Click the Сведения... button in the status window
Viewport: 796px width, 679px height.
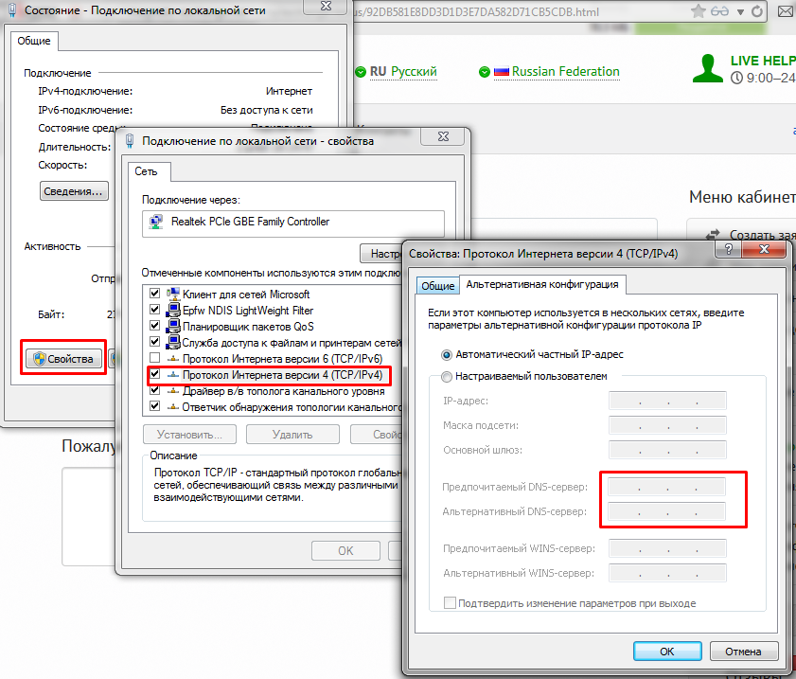coord(74,191)
